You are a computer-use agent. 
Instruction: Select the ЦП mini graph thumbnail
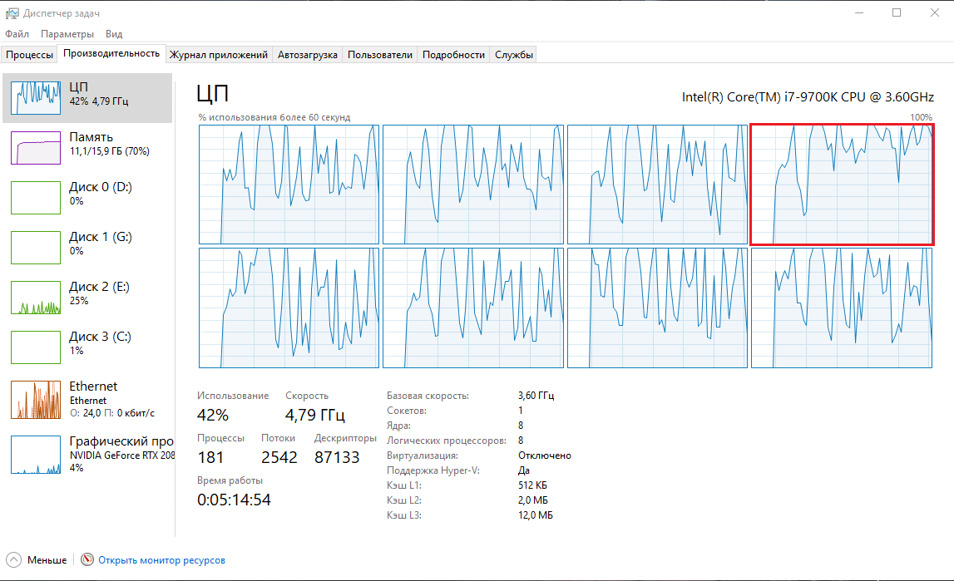coord(36,98)
